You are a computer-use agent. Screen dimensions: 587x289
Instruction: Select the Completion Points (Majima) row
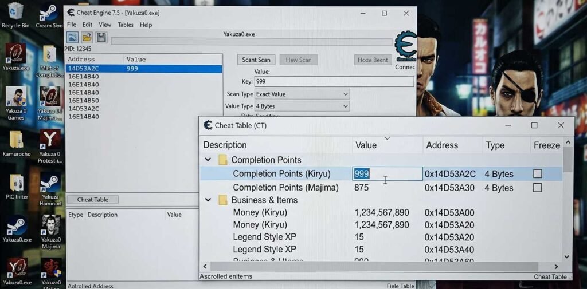click(x=381, y=187)
